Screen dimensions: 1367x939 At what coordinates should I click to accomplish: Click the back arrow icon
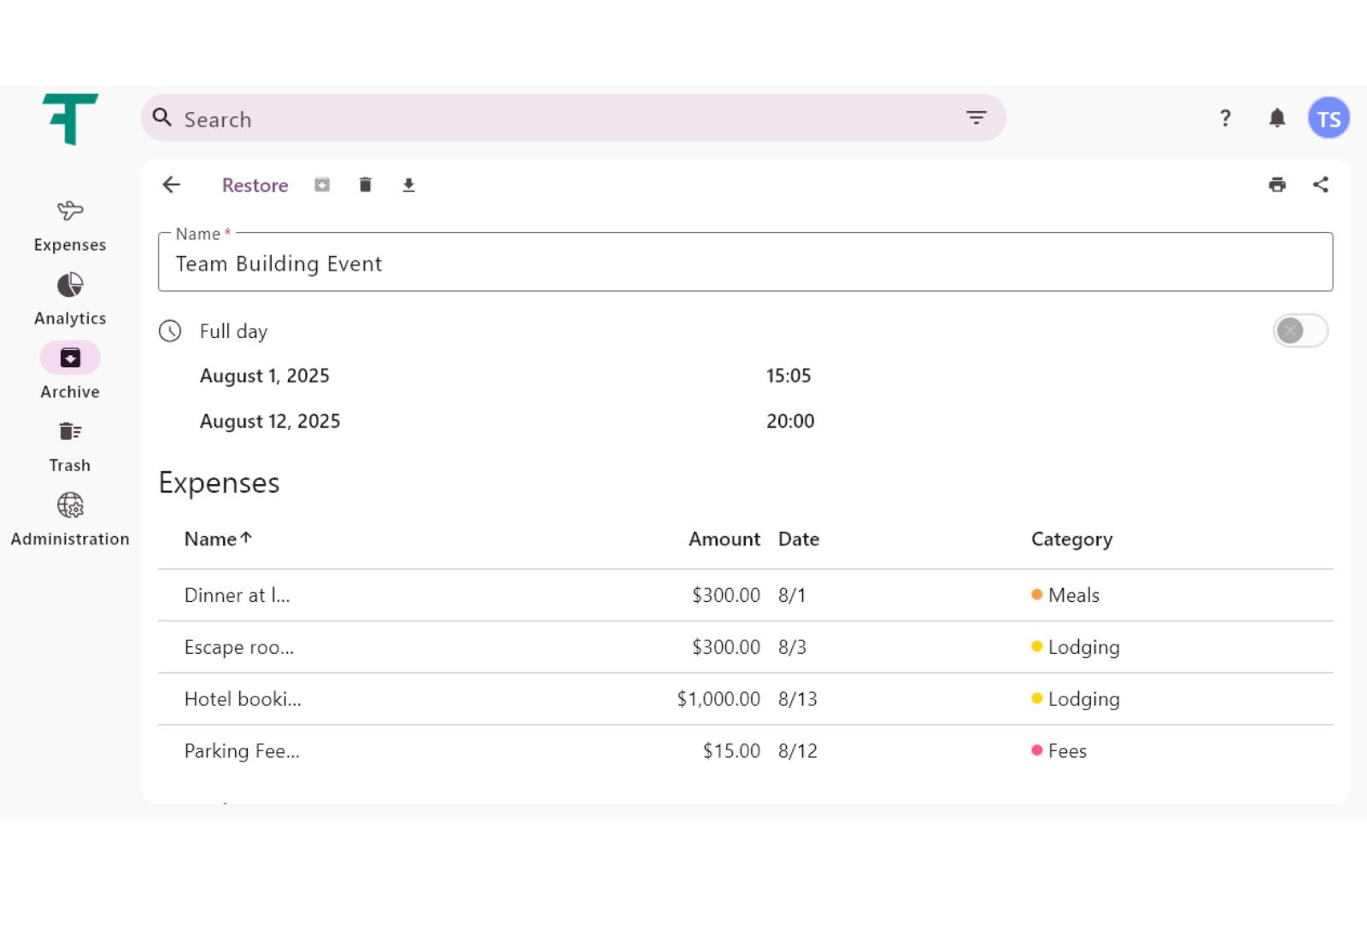172,185
